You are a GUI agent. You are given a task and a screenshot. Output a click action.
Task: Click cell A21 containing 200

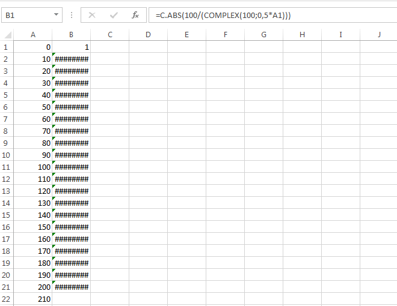(x=33, y=287)
